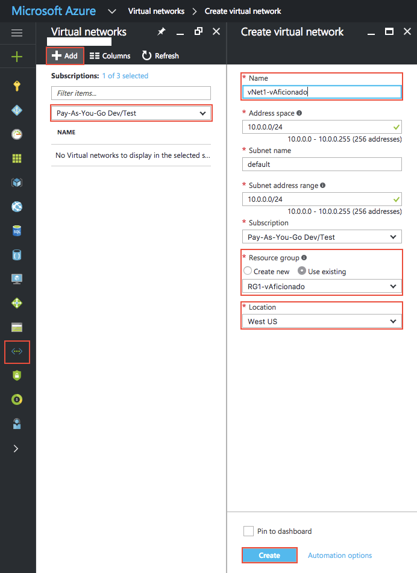Image resolution: width=417 pixels, height=573 pixels.
Task: Open the App Services globe icon
Action: pos(17,207)
